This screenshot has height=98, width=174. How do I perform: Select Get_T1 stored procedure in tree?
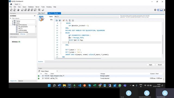(20, 28)
